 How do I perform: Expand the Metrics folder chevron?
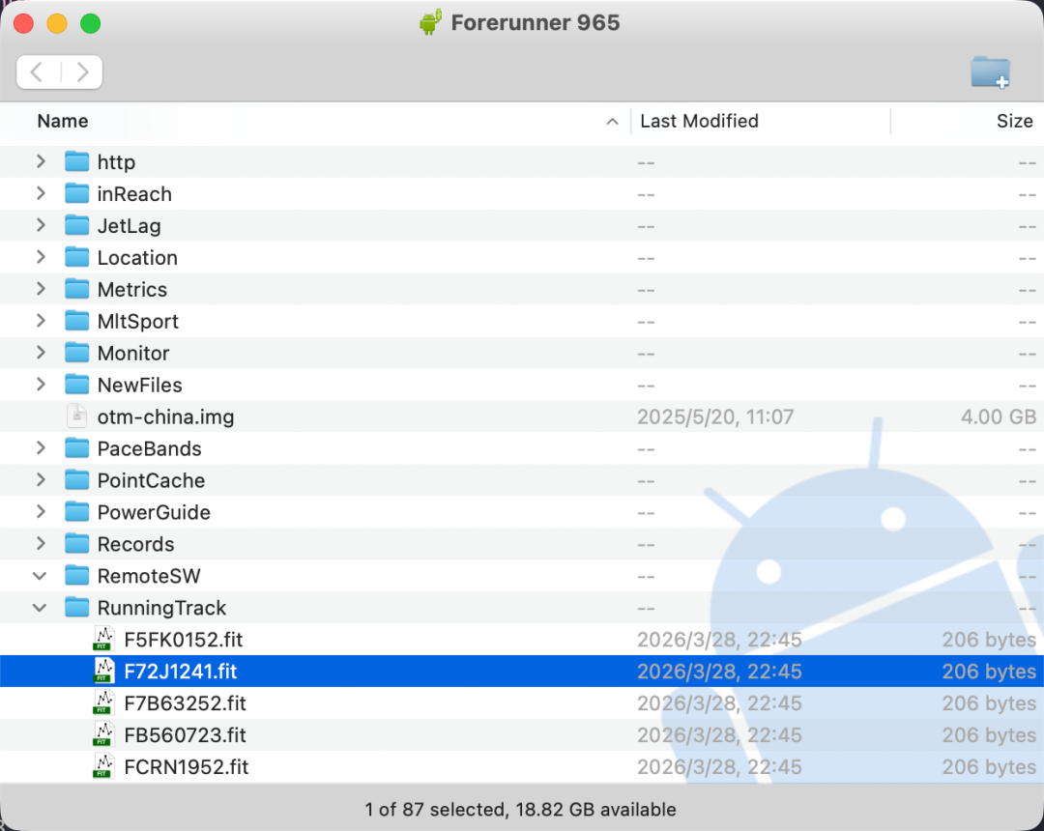pyautogui.click(x=41, y=290)
